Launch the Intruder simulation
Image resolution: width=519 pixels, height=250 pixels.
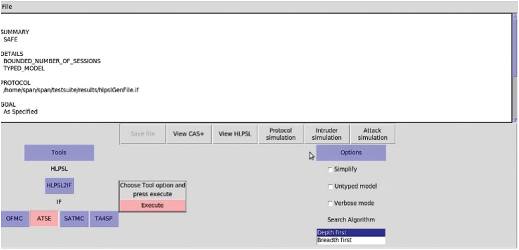(x=327, y=134)
